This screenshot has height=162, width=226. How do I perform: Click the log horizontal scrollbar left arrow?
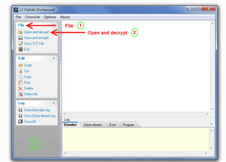pos(65,153)
